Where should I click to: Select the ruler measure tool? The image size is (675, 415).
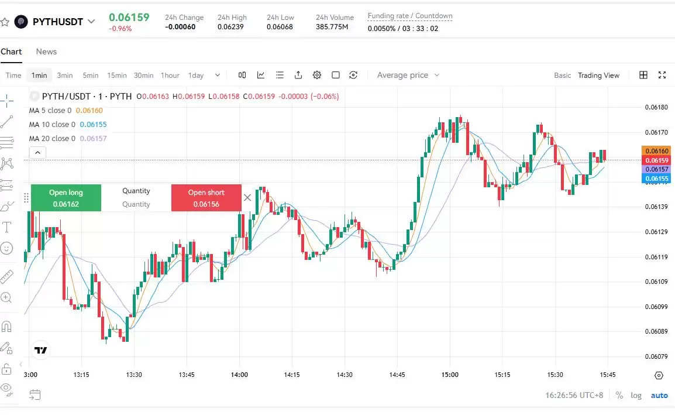pos(6,276)
